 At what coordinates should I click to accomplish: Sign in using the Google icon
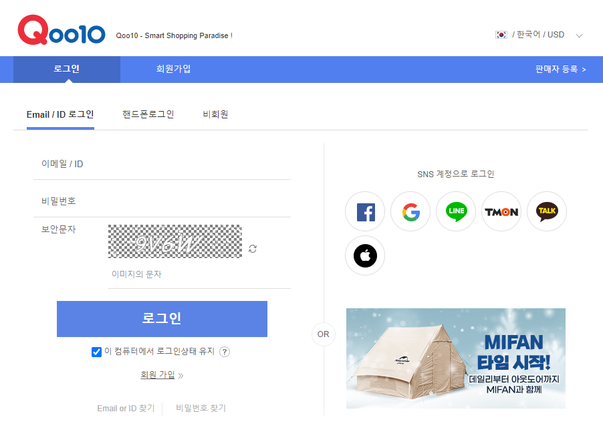(x=410, y=211)
